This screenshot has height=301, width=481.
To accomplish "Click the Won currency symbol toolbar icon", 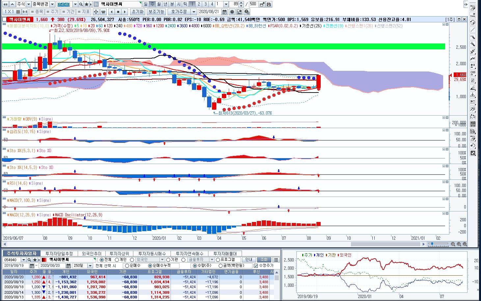I will click(103, 12).
